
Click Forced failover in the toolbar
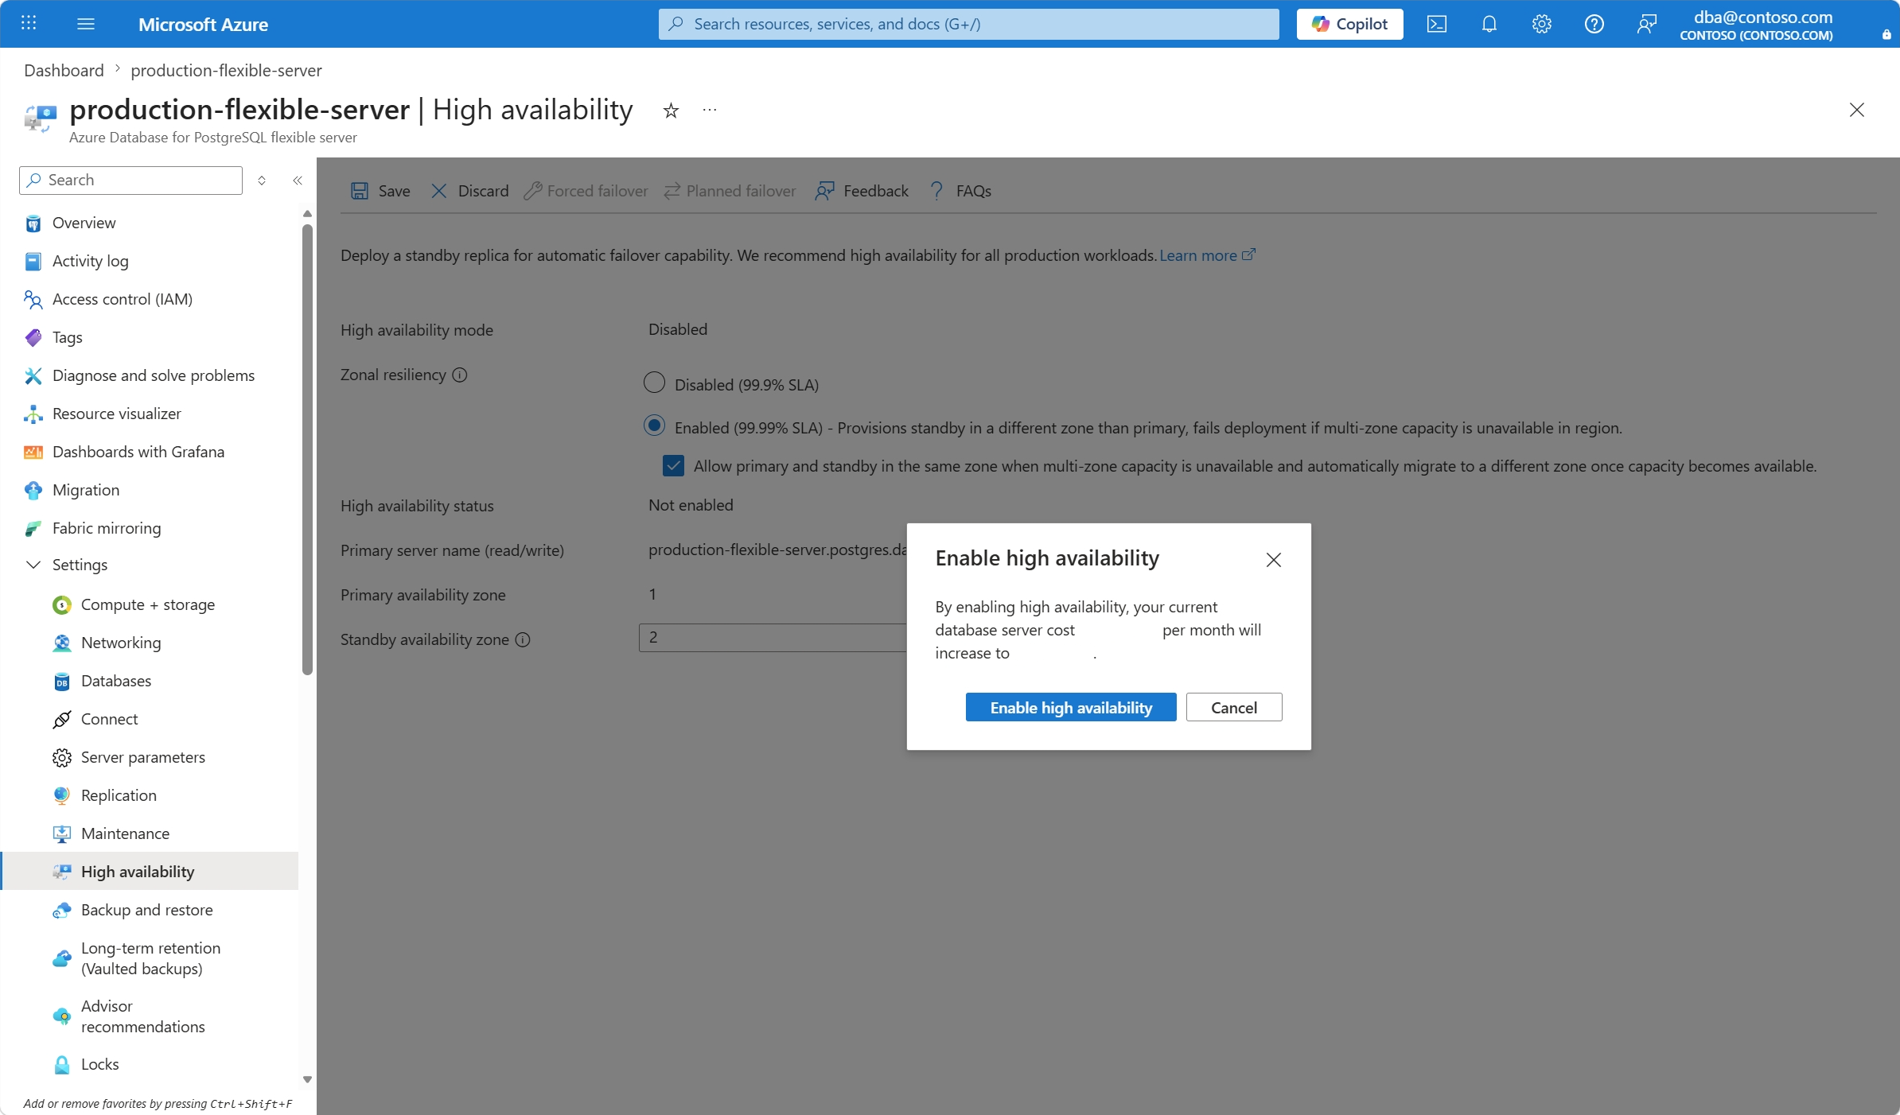pos(586,191)
